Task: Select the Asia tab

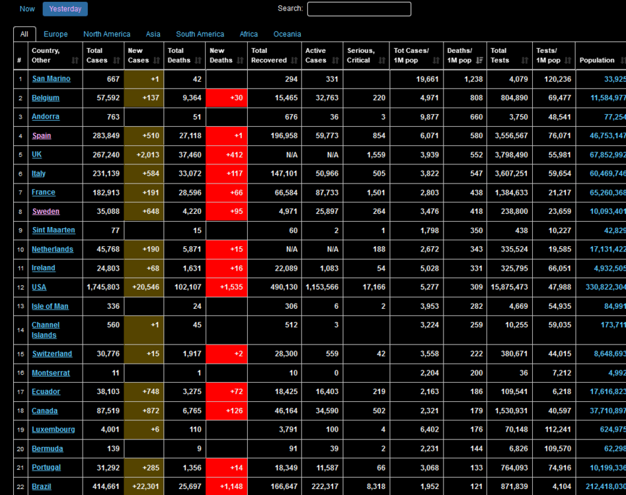Action: (x=153, y=34)
